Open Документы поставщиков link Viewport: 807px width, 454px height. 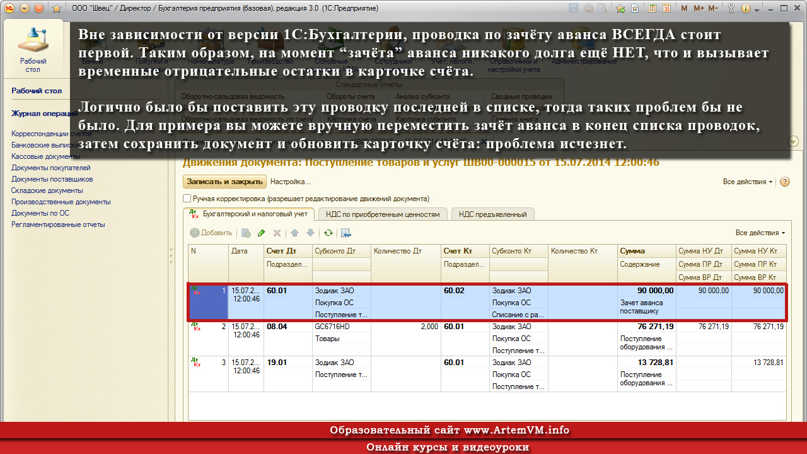point(52,179)
